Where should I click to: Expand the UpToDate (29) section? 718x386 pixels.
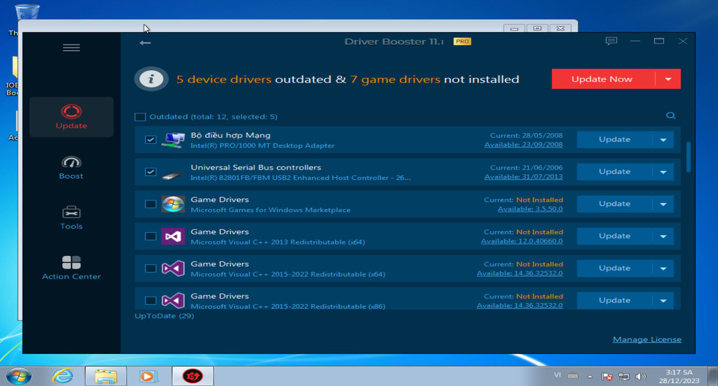tap(164, 316)
